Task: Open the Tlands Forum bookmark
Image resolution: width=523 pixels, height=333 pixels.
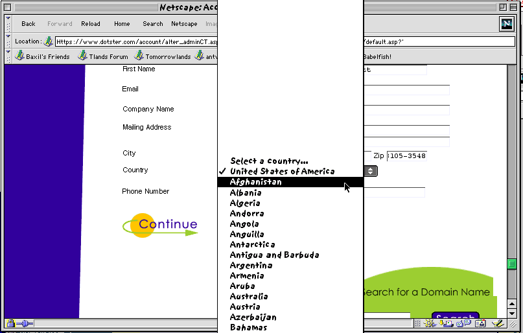Action: pos(102,57)
